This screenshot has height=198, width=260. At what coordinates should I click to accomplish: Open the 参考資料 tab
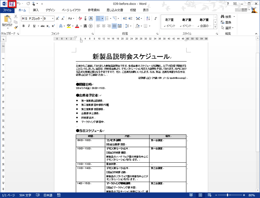point(94,10)
